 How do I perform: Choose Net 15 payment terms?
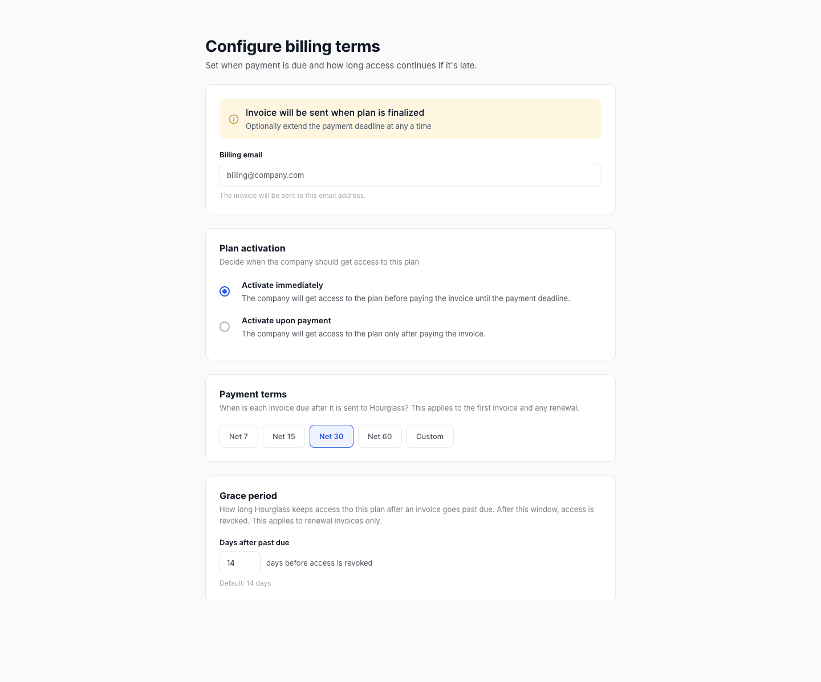click(284, 436)
